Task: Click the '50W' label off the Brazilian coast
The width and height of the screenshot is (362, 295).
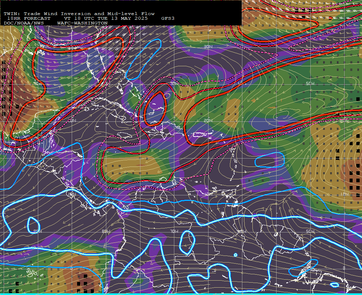Action: coord(310,231)
